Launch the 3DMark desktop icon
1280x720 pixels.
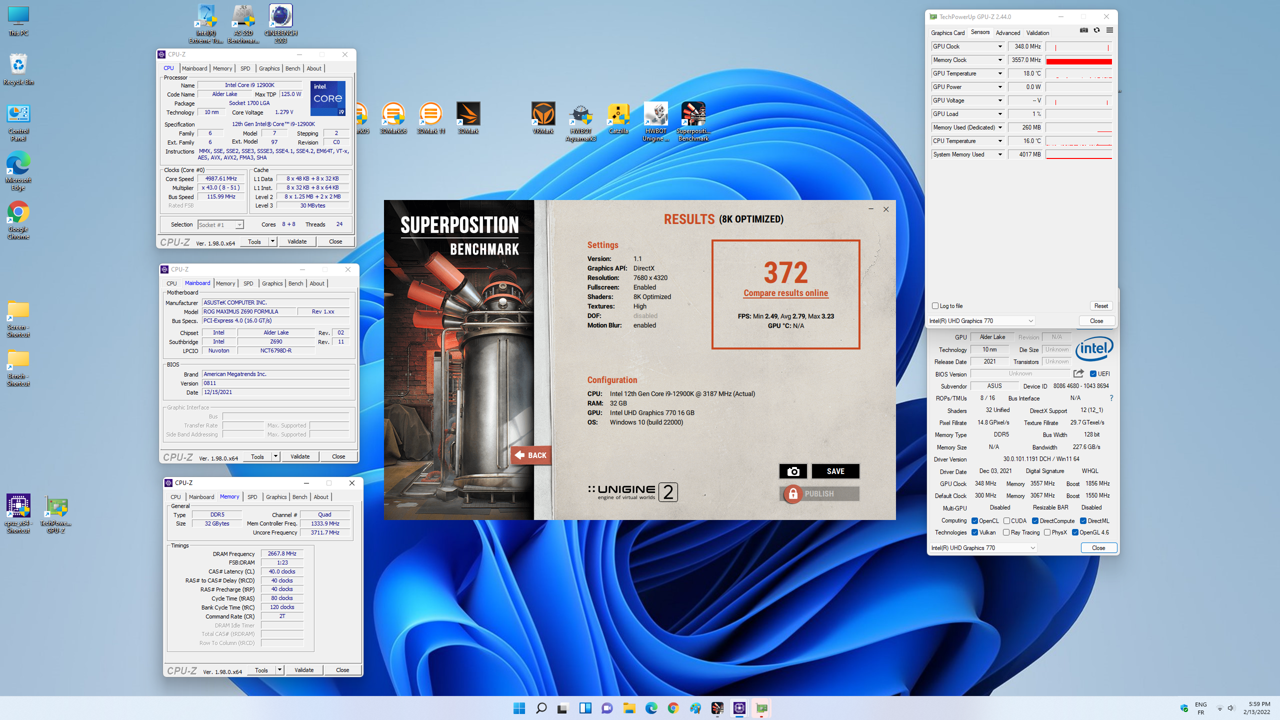[x=468, y=118]
